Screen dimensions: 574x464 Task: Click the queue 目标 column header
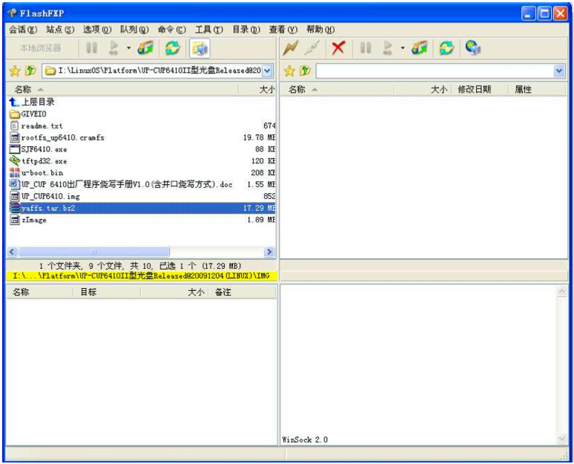point(106,292)
